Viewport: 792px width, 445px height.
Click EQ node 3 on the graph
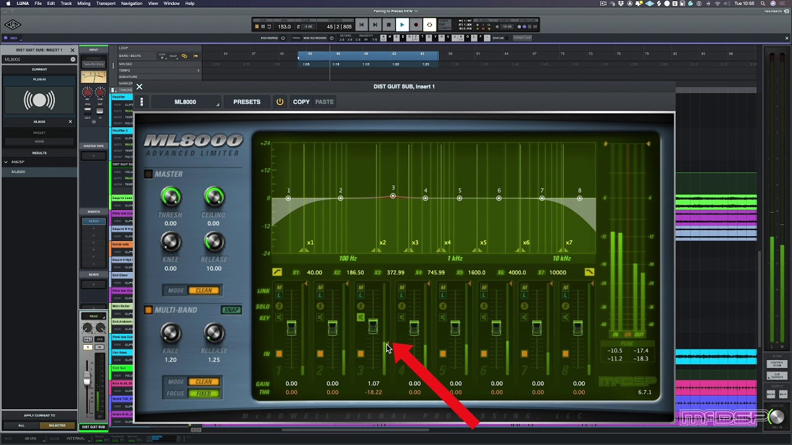pos(393,196)
